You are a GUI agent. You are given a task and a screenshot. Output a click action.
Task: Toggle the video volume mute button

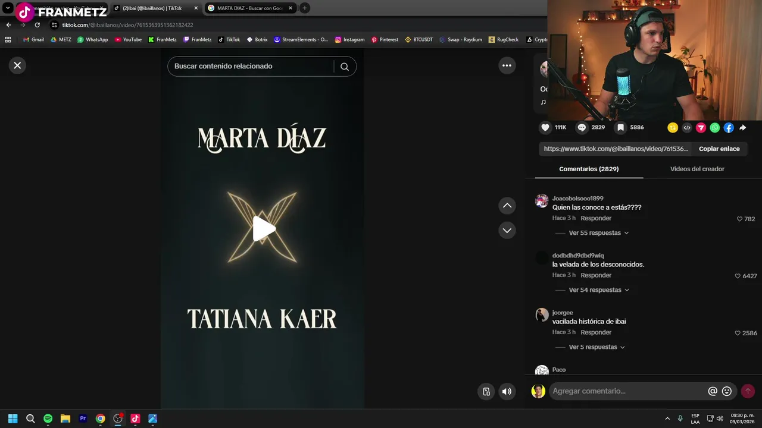[x=507, y=391]
